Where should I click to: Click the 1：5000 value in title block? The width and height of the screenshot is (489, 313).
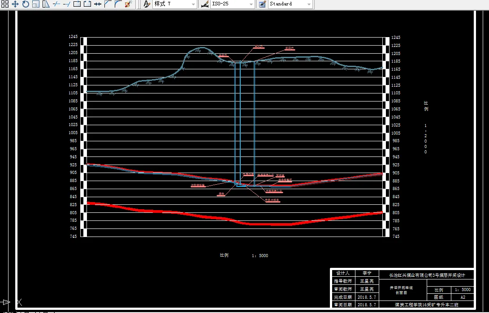(x=463, y=290)
